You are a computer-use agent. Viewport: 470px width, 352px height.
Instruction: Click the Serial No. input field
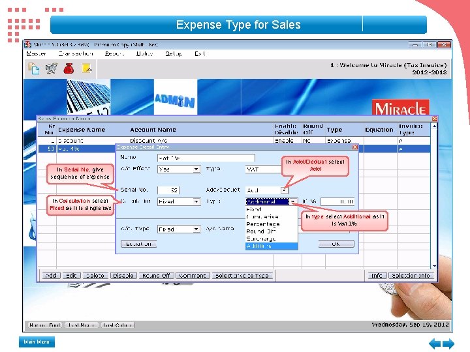(168, 190)
